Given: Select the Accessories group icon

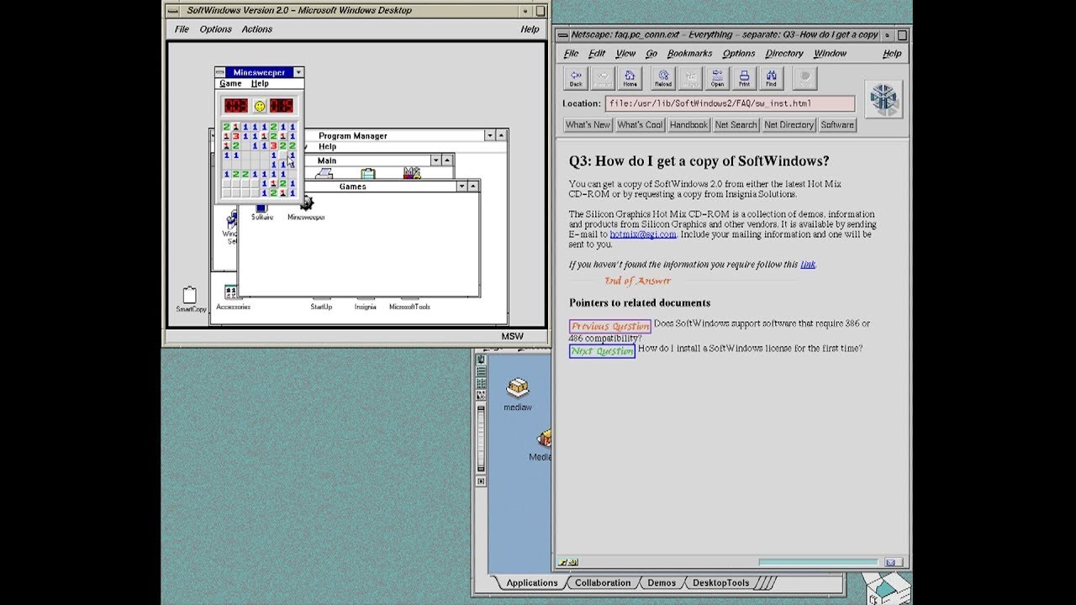Looking at the screenshot, I should pyautogui.click(x=233, y=297).
